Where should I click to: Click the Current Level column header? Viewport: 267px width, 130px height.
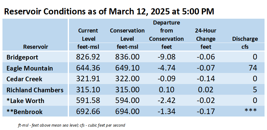click(x=88, y=35)
